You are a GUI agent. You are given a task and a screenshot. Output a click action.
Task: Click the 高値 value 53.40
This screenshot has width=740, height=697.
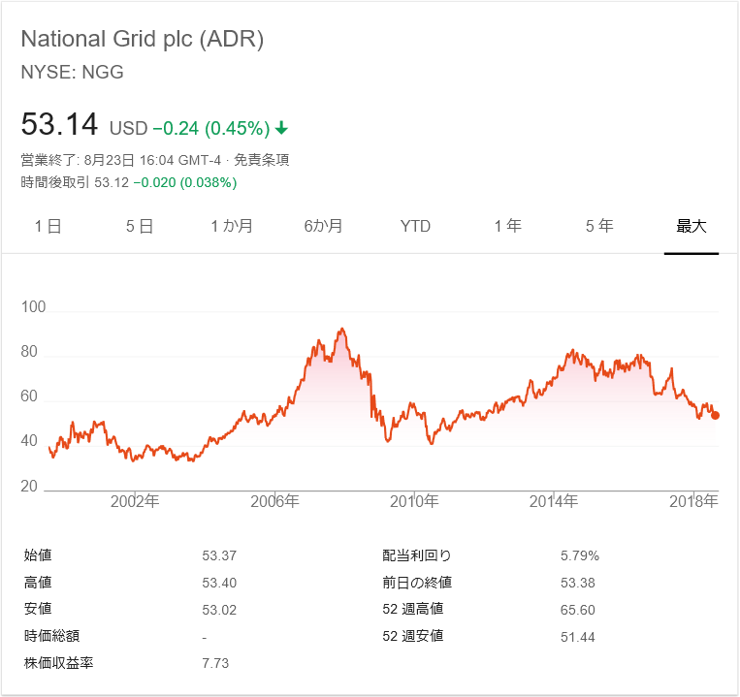coord(219,583)
